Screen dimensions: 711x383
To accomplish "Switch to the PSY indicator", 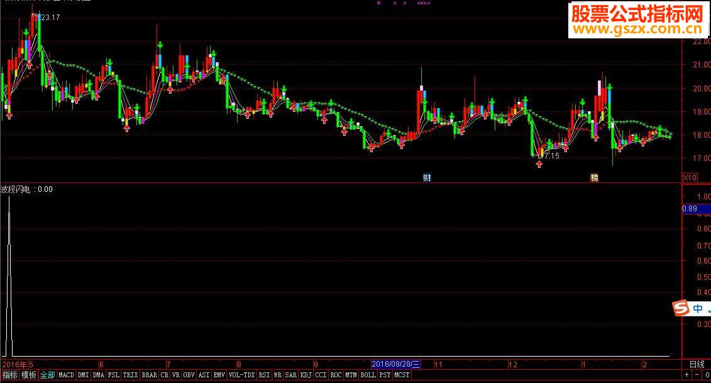I will [385, 375].
